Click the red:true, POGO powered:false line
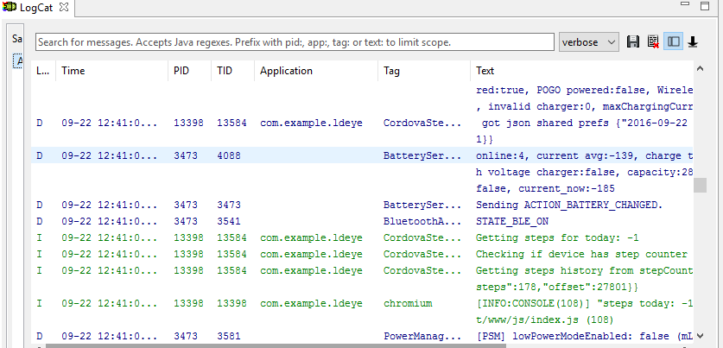 click(584, 90)
